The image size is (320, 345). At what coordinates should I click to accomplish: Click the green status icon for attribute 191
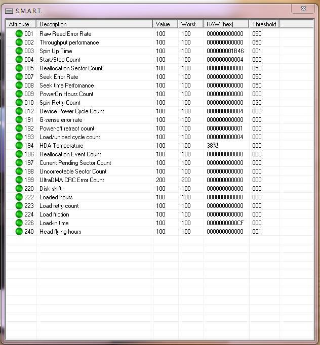point(19,119)
